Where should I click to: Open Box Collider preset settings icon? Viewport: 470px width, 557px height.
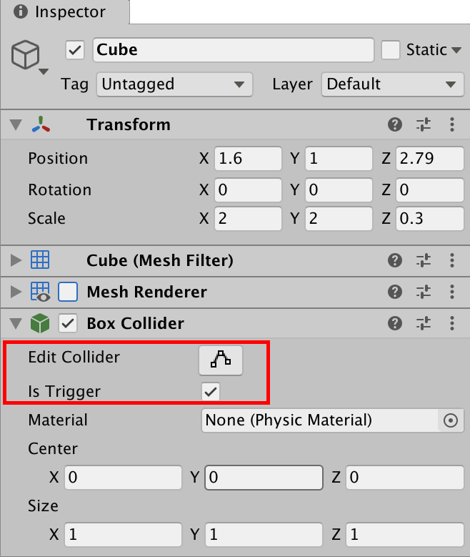(424, 324)
